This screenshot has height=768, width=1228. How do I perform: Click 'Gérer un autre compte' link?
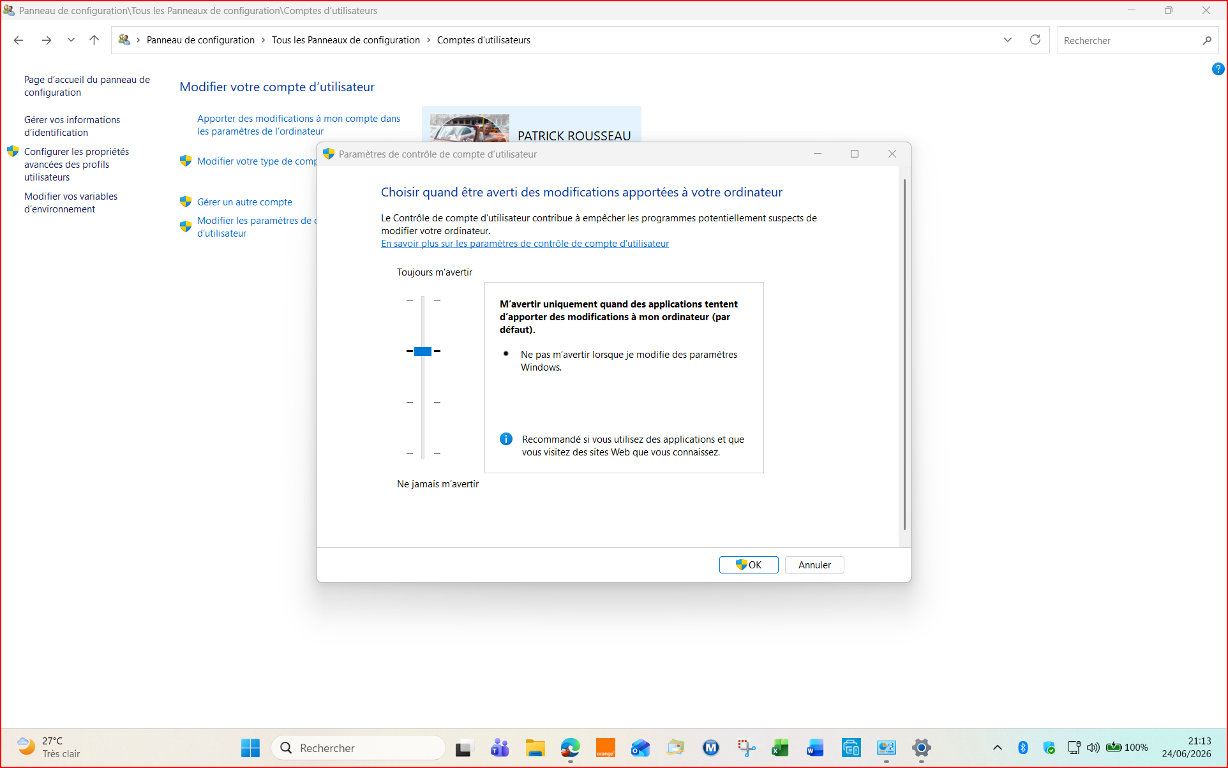(244, 202)
